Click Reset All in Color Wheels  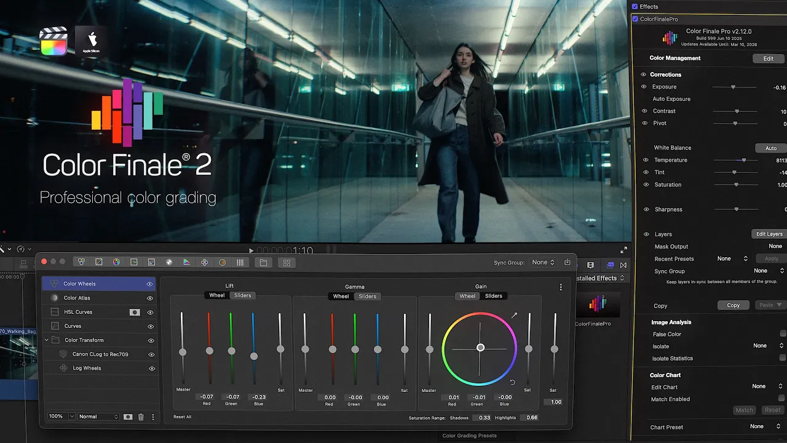pos(182,417)
